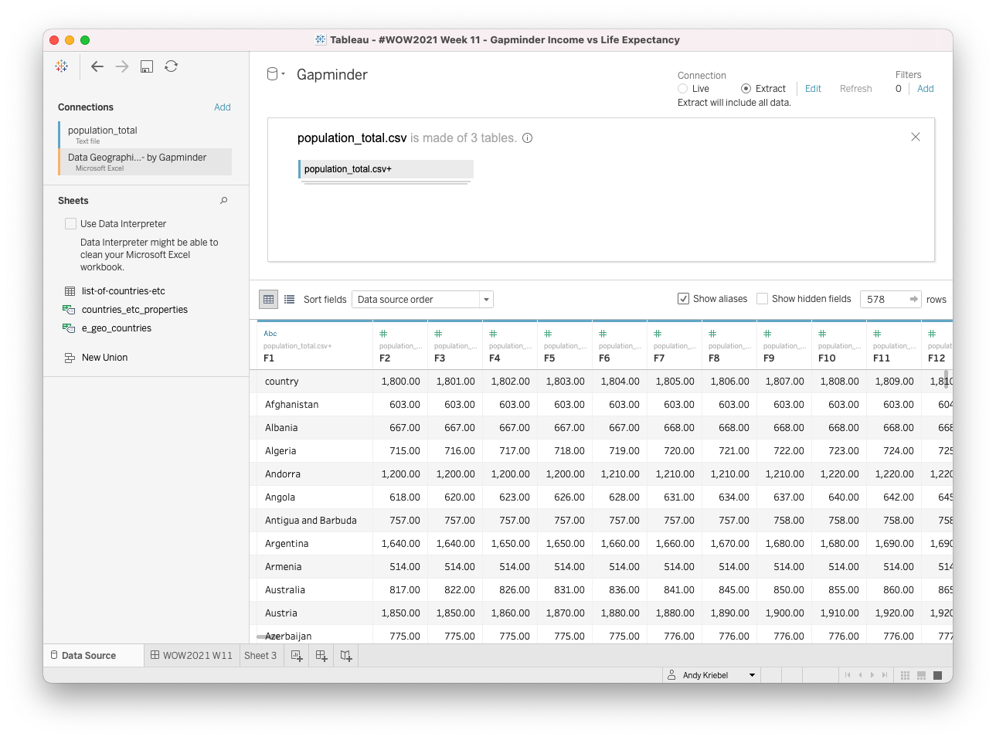Change the F11 number data type icon
The width and height of the screenshot is (996, 740).
pyautogui.click(x=877, y=334)
